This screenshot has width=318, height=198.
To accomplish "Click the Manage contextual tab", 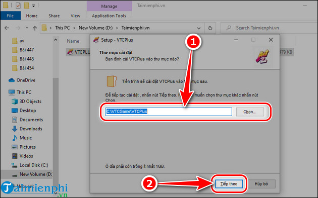I will [109, 6].
